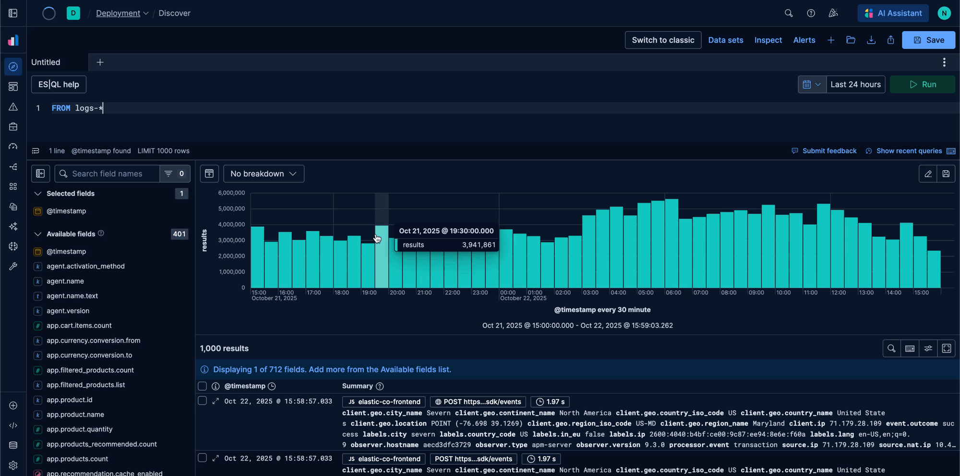
Task: Open the Inspect menu item
Action: [768, 40]
